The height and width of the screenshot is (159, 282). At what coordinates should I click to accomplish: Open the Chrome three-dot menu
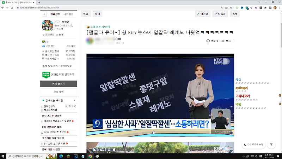[280, 8]
